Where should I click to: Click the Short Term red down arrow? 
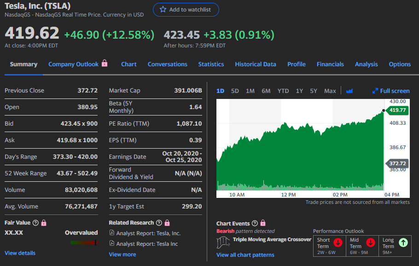tap(338, 243)
